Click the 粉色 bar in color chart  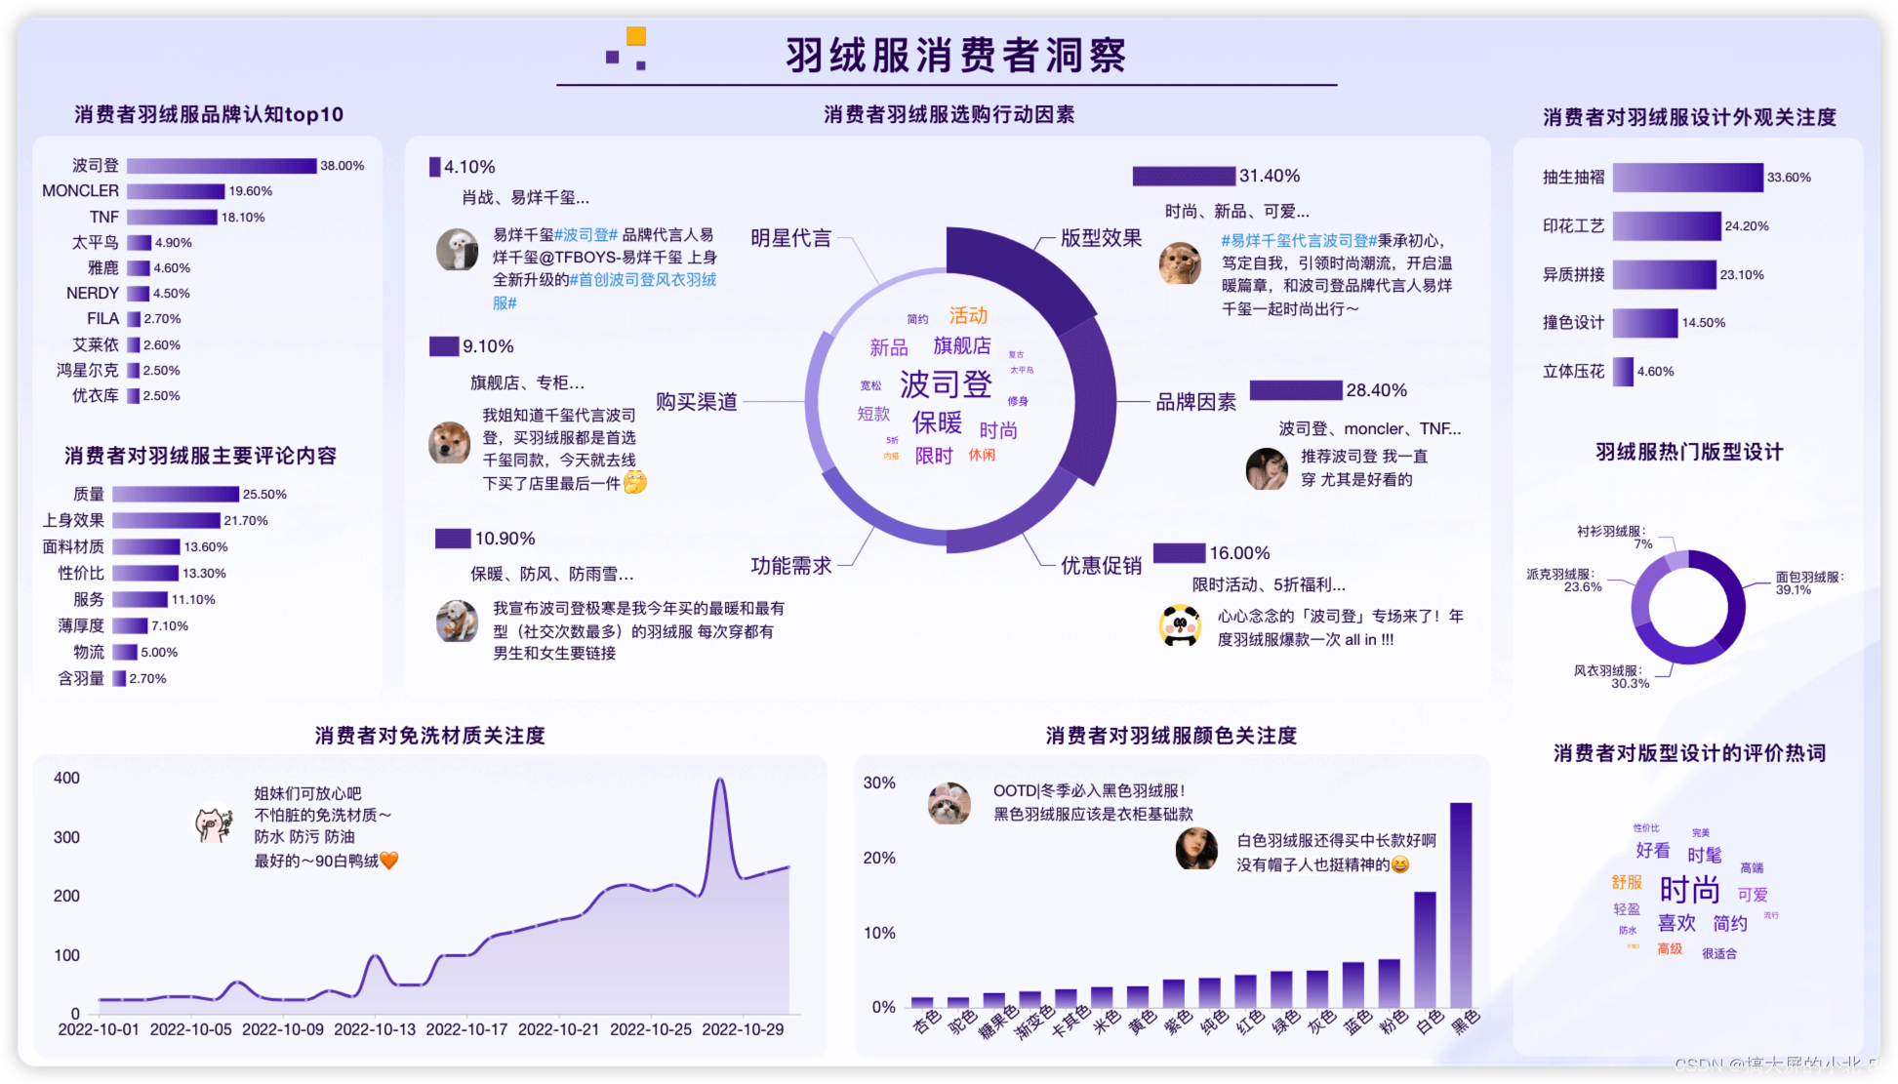point(1389,983)
